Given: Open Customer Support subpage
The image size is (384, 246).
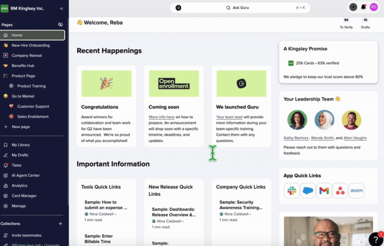Looking at the screenshot, I should pos(33,106).
